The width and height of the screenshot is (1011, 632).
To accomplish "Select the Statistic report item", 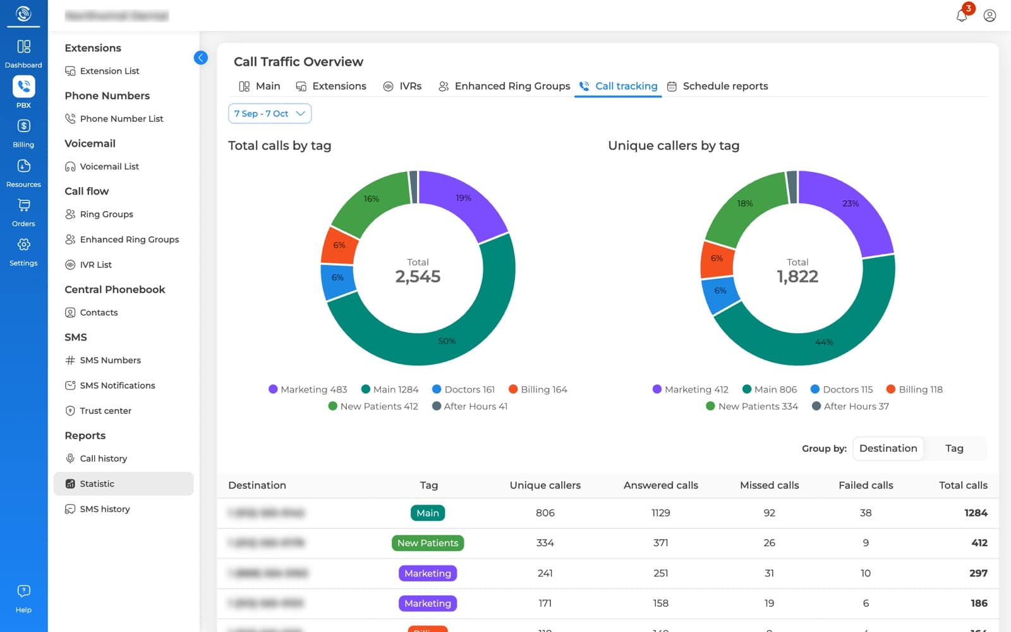I will pos(123,483).
